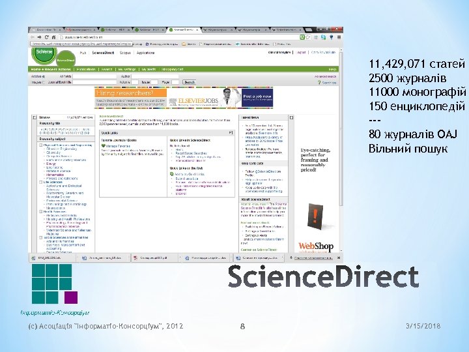Collapse Social Sciences and Humanities tree

(40, 237)
